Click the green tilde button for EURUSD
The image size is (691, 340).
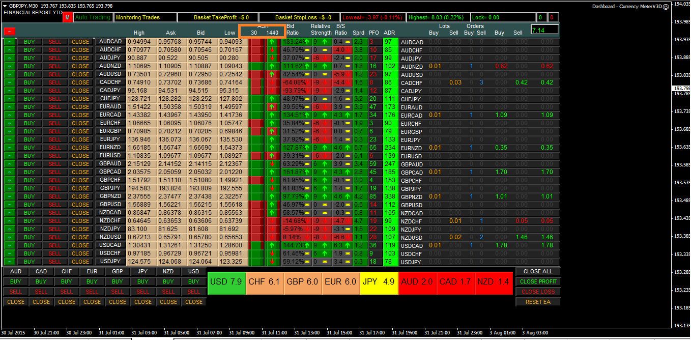pyautogui.click(x=10, y=156)
